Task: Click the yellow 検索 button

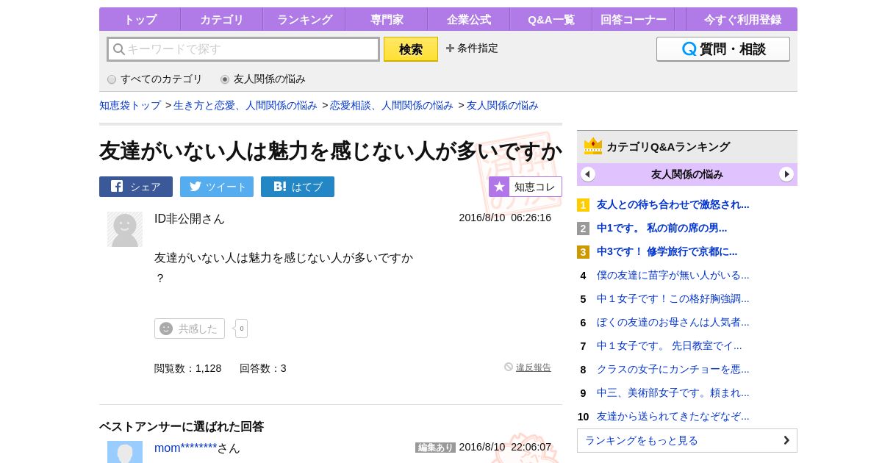Action: (x=411, y=49)
